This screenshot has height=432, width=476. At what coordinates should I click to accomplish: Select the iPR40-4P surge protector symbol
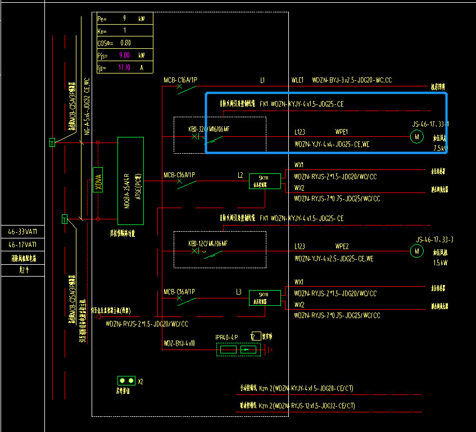[x=238, y=350]
